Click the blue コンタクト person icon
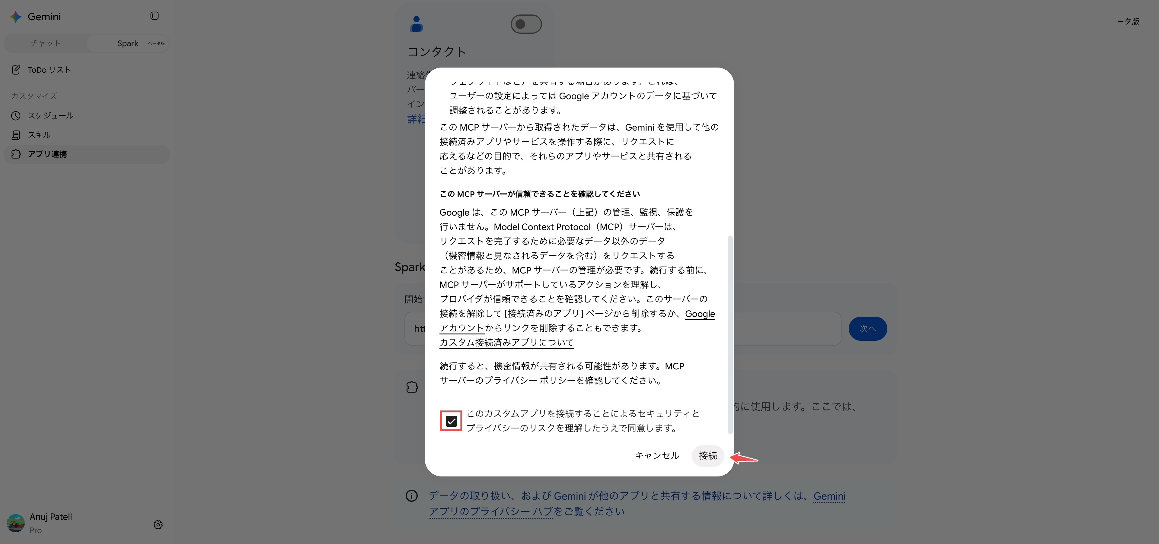This screenshot has width=1159, height=544. (417, 24)
